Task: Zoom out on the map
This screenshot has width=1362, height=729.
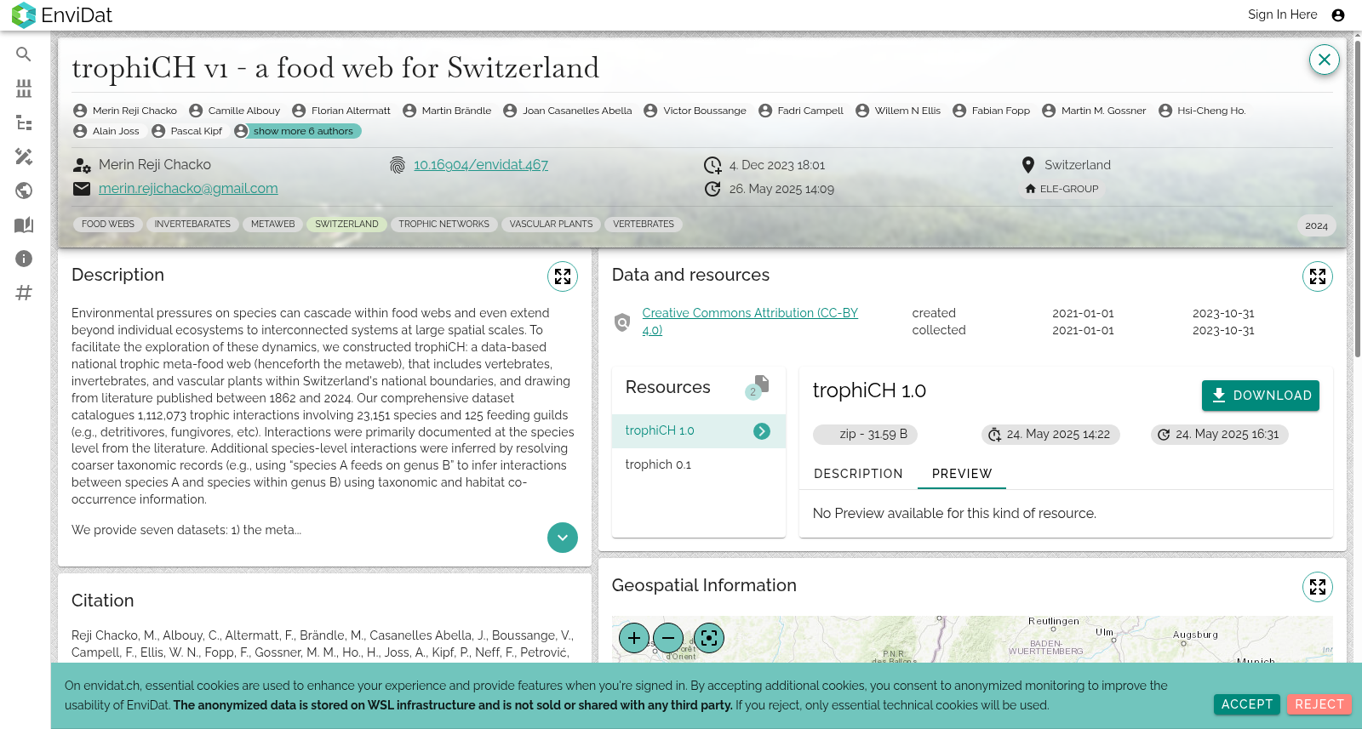Action: [668, 637]
